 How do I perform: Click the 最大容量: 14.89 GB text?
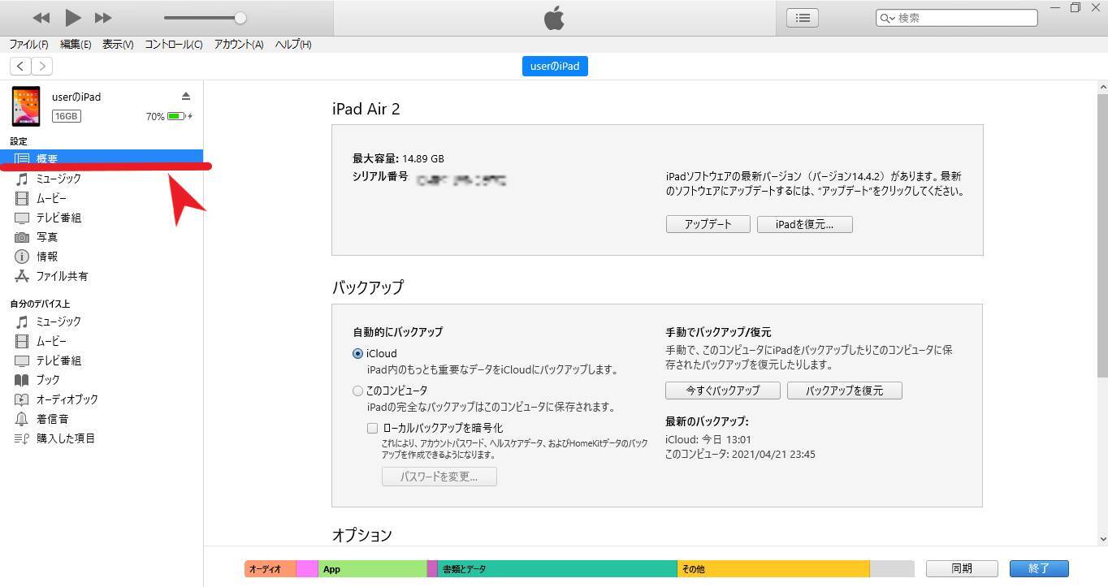tap(398, 158)
